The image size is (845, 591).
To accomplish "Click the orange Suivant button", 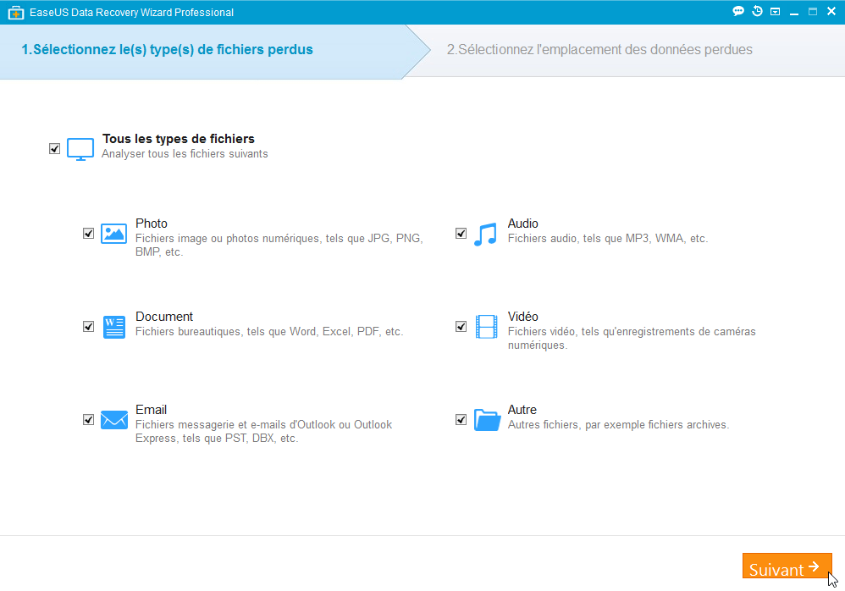I will point(787,566).
